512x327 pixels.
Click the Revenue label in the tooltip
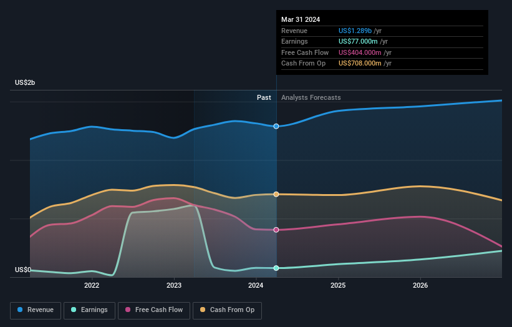294,31
